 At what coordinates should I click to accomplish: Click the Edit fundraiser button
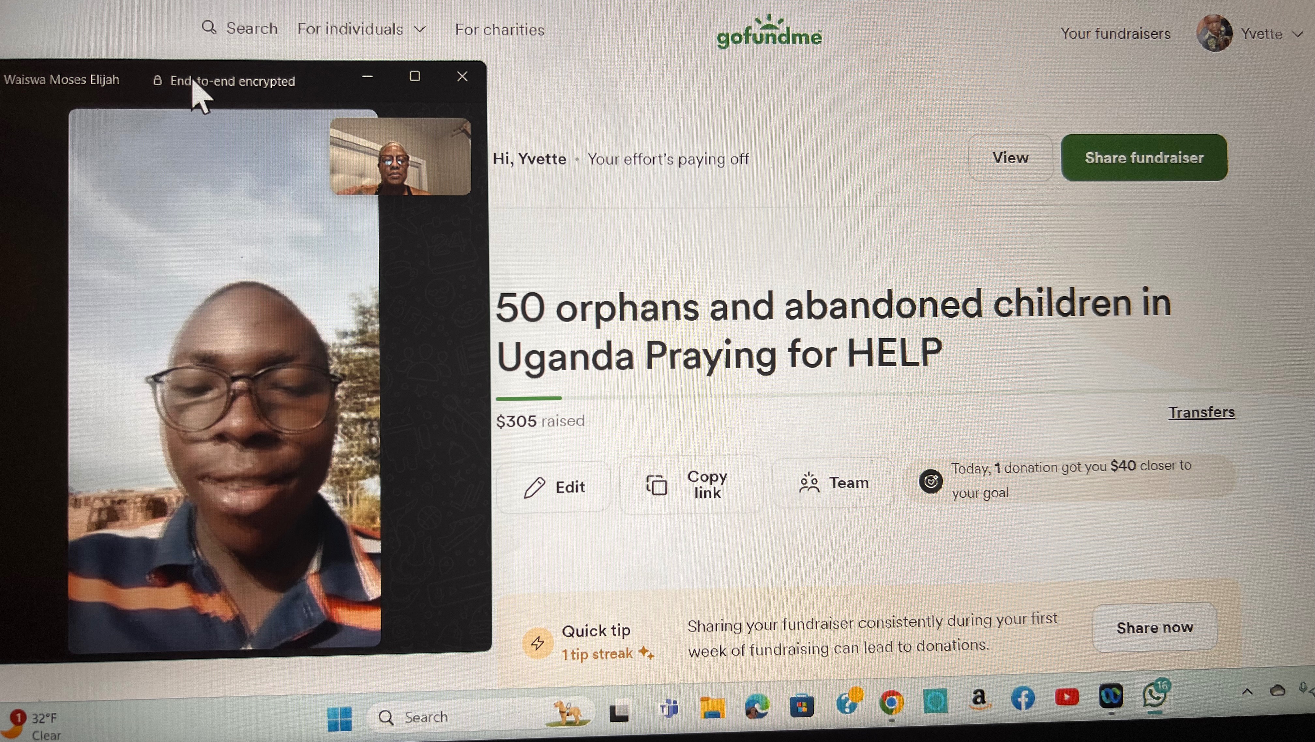tap(553, 487)
